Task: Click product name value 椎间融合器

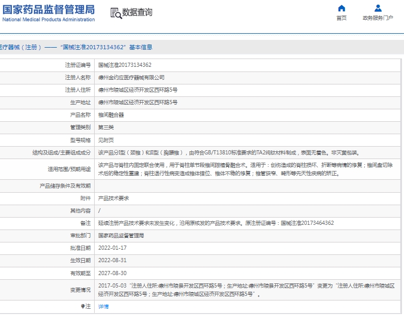Action: (x=111, y=115)
